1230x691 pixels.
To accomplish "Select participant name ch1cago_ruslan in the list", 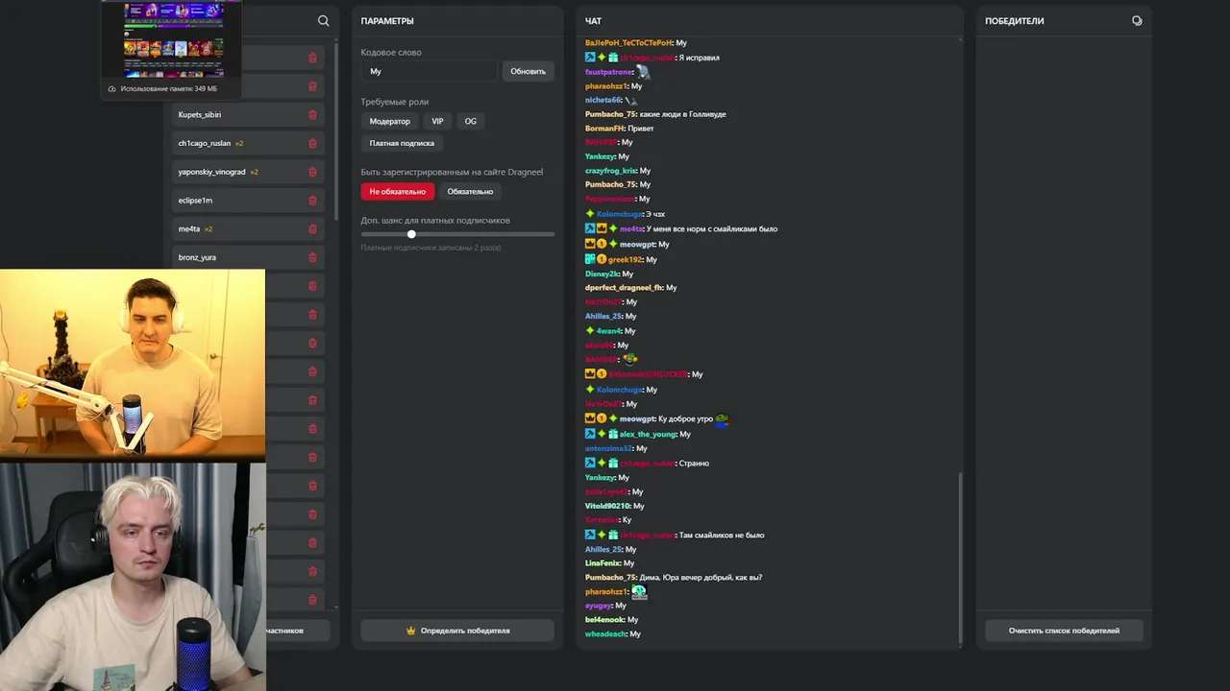I will pyautogui.click(x=204, y=144).
